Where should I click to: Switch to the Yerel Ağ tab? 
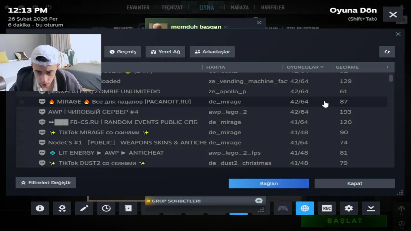(165, 52)
